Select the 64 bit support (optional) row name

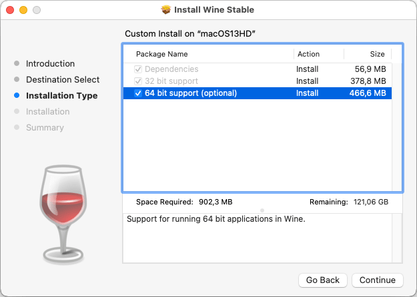point(191,93)
